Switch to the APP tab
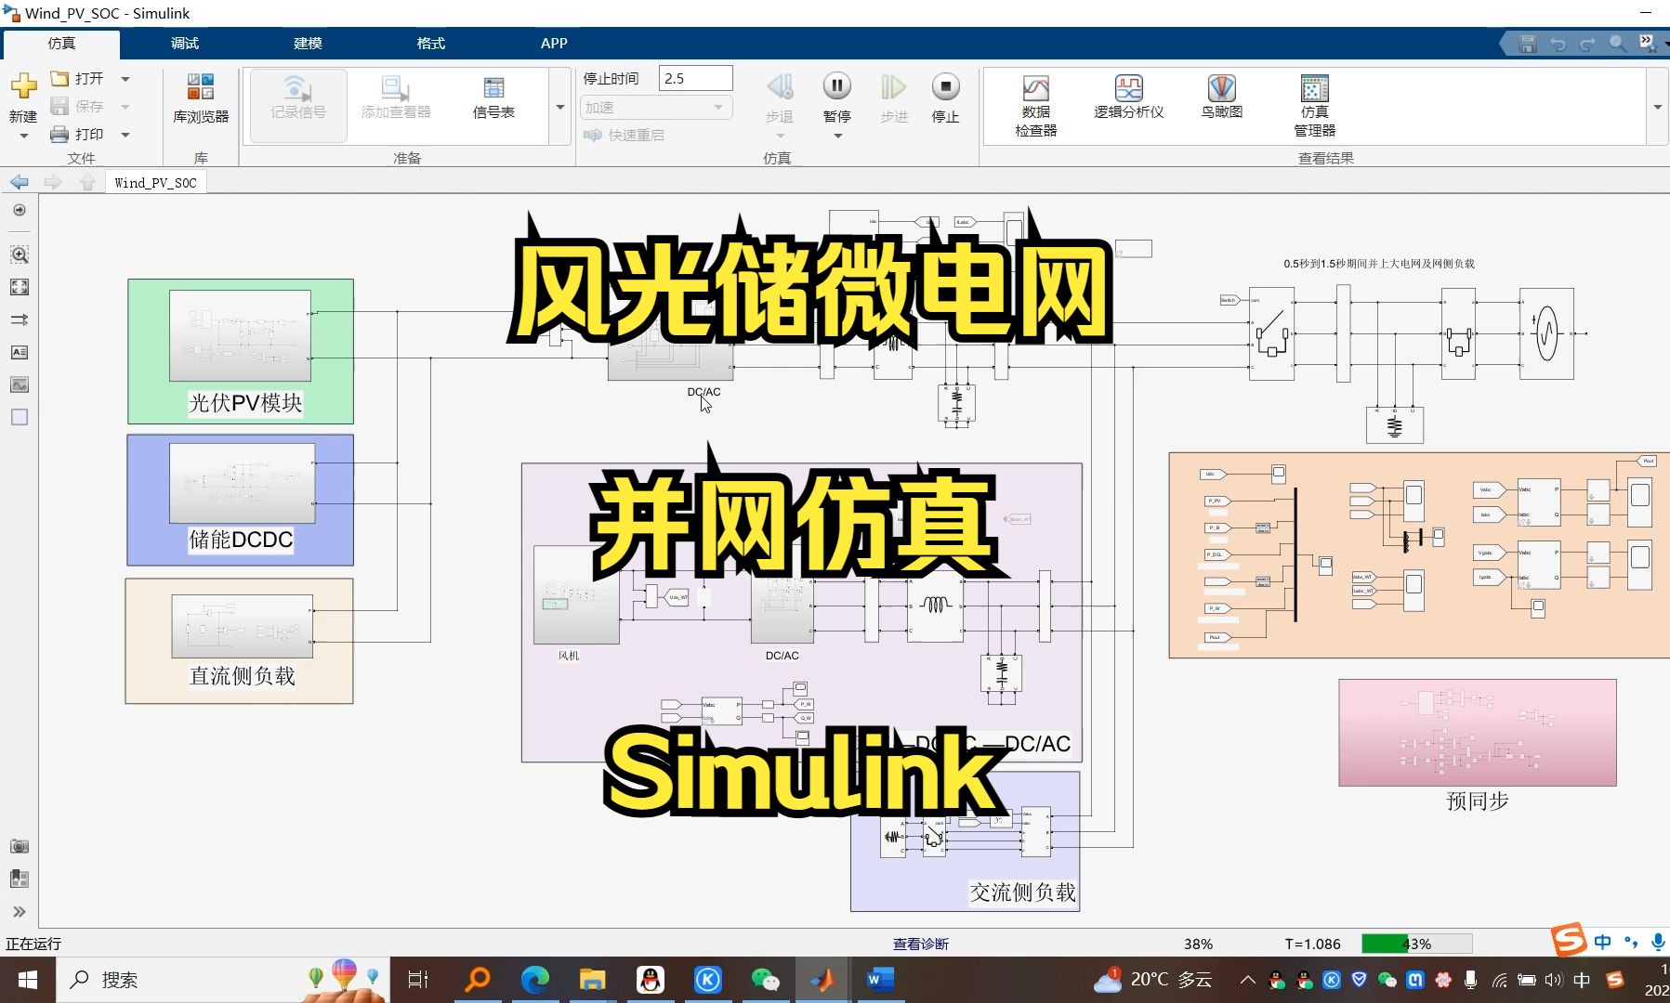The image size is (1670, 1003). click(x=554, y=43)
